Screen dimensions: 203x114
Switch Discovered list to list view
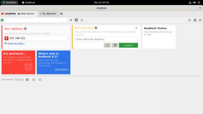tap(34, 80)
